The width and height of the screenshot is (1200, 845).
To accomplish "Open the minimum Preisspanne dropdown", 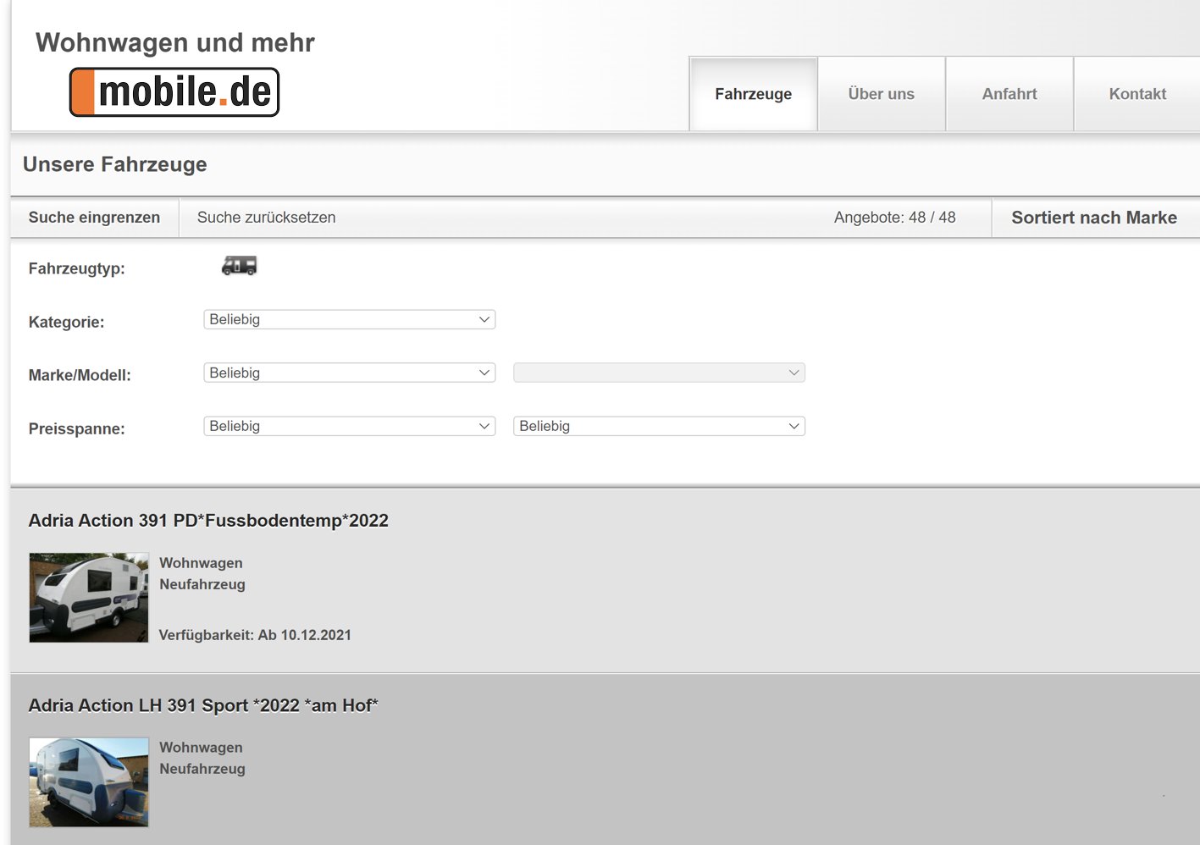I will [349, 426].
